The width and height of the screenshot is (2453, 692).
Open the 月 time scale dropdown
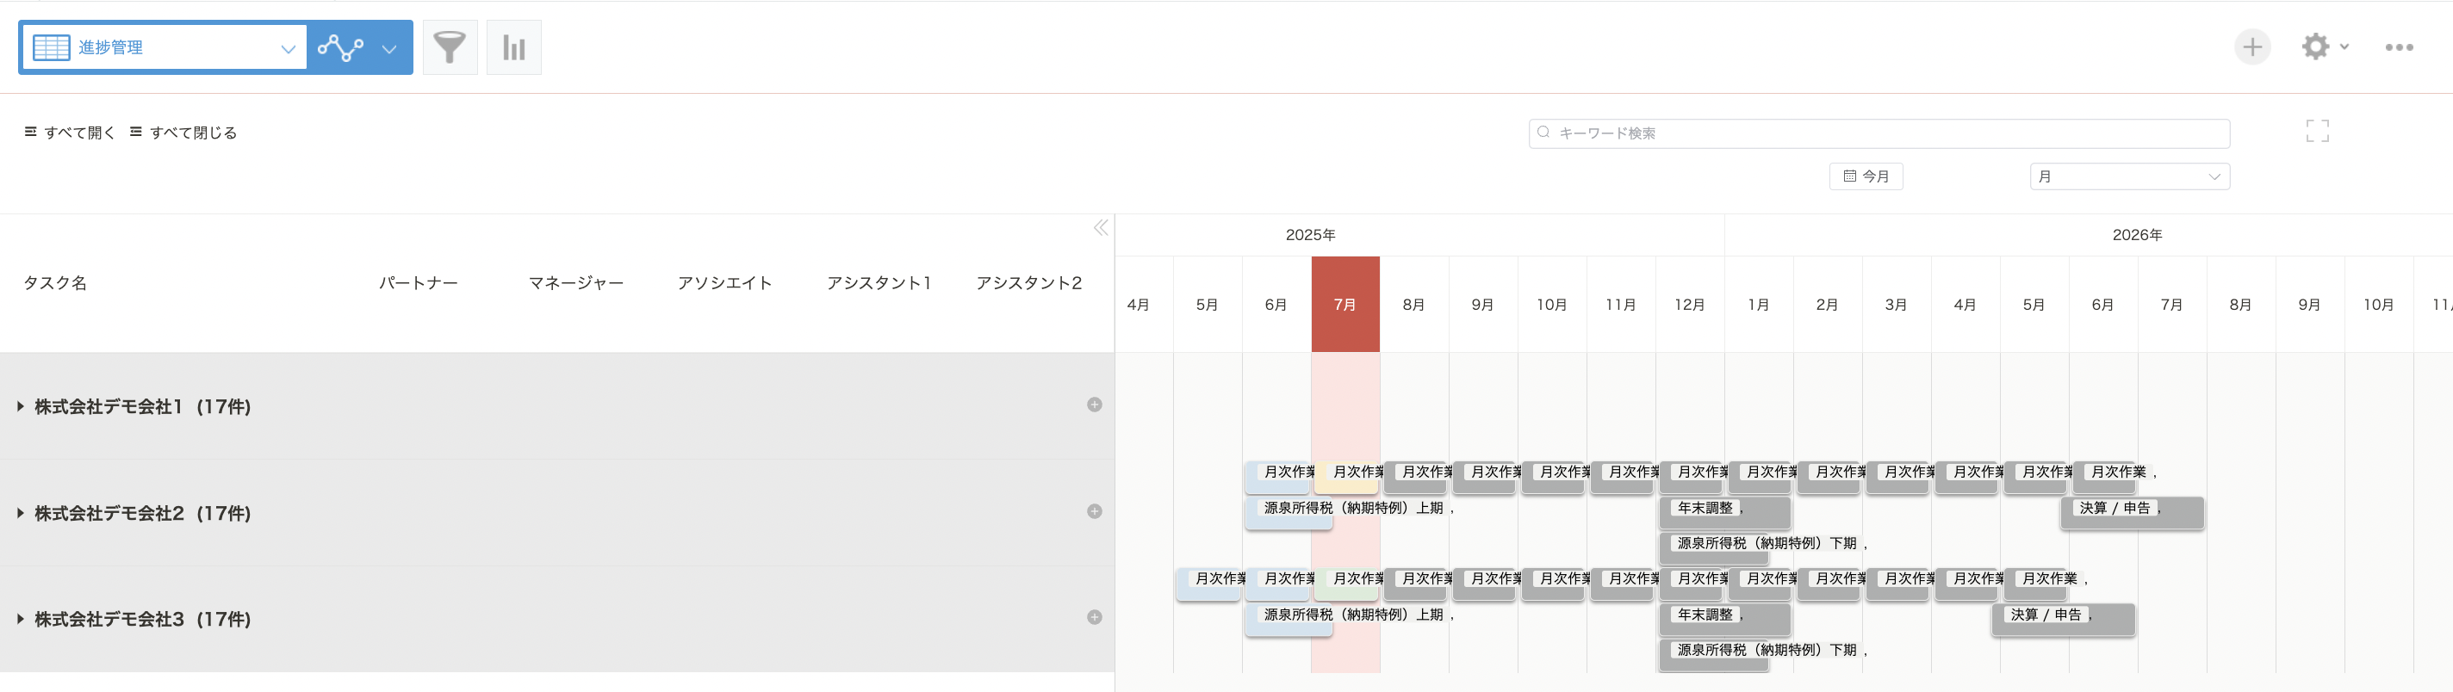[2129, 176]
